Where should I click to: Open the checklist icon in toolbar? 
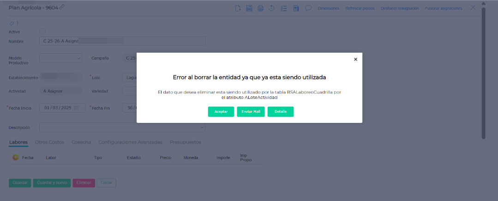(284, 8)
